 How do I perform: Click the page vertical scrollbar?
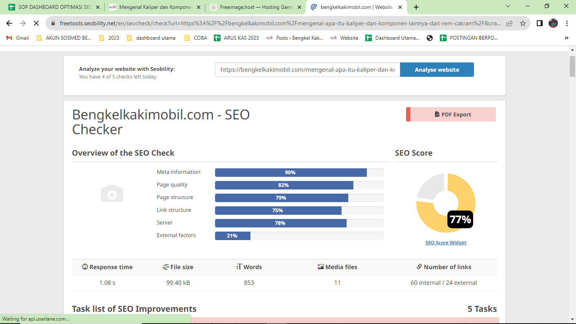coord(572,66)
